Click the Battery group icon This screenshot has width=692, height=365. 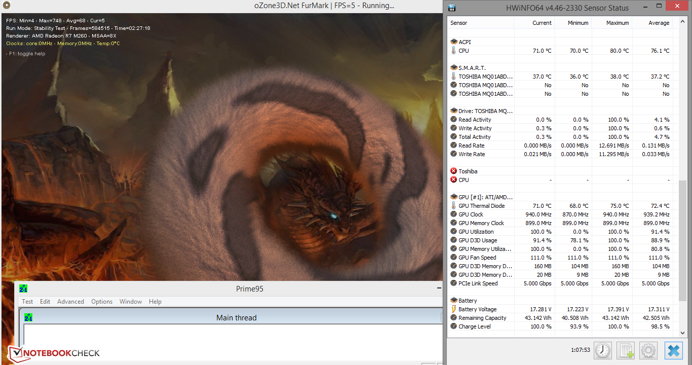[x=453, y=301]
